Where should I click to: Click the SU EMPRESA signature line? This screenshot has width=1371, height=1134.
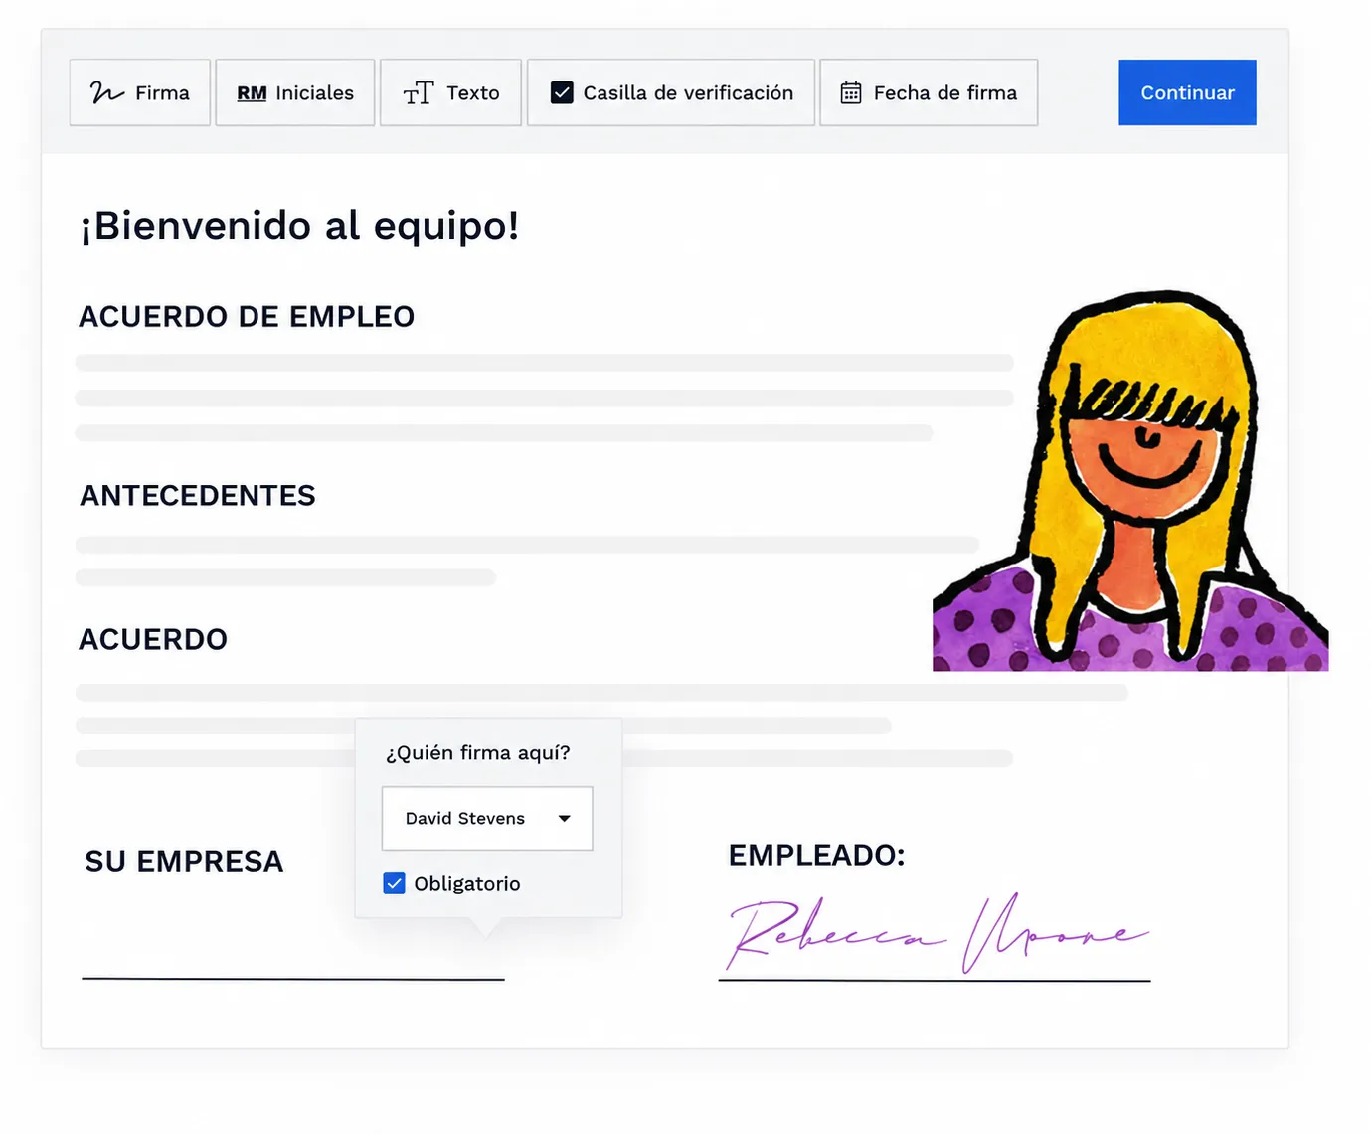pos(293,979)
